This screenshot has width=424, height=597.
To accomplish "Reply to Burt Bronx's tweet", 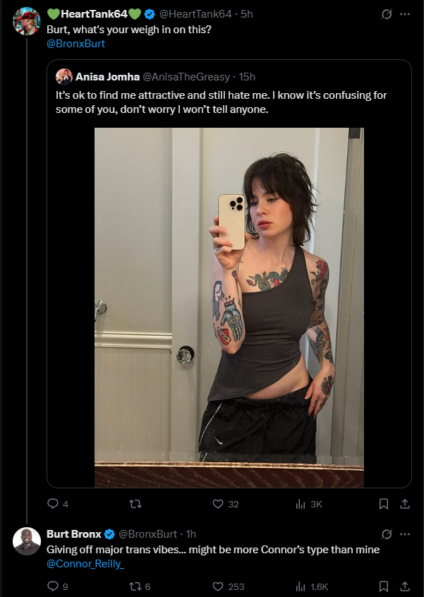I will [x=52, y=586].
